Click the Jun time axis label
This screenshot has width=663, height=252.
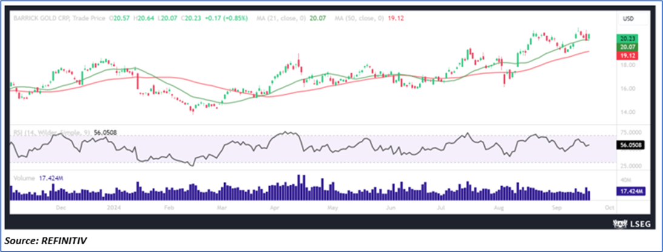click(x=391, y=208)
